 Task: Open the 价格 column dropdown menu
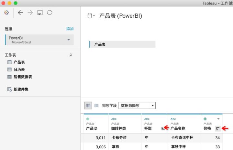218,119
